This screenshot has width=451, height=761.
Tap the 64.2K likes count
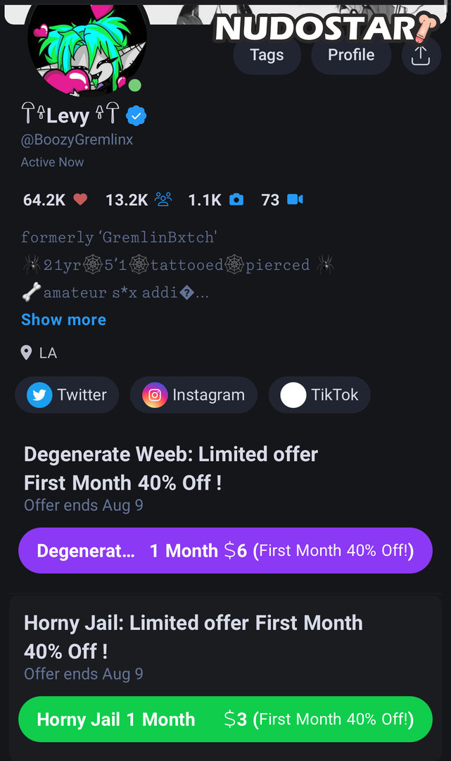(x=44, y=200)
